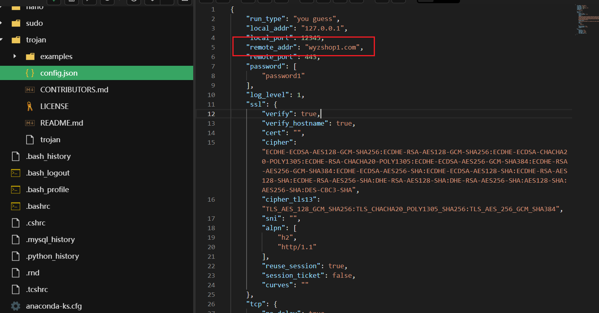Click the "remote_addr" key
The height and width of the screenshot is (313, 599).
272,47
